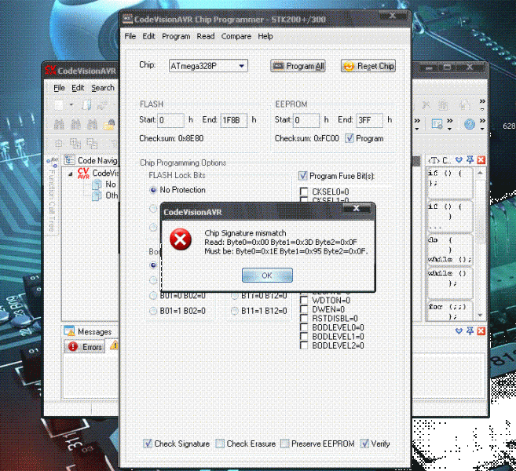Select B01=1 B02=0 boot lock radio
Screen dimensions: 516x471
153,311
